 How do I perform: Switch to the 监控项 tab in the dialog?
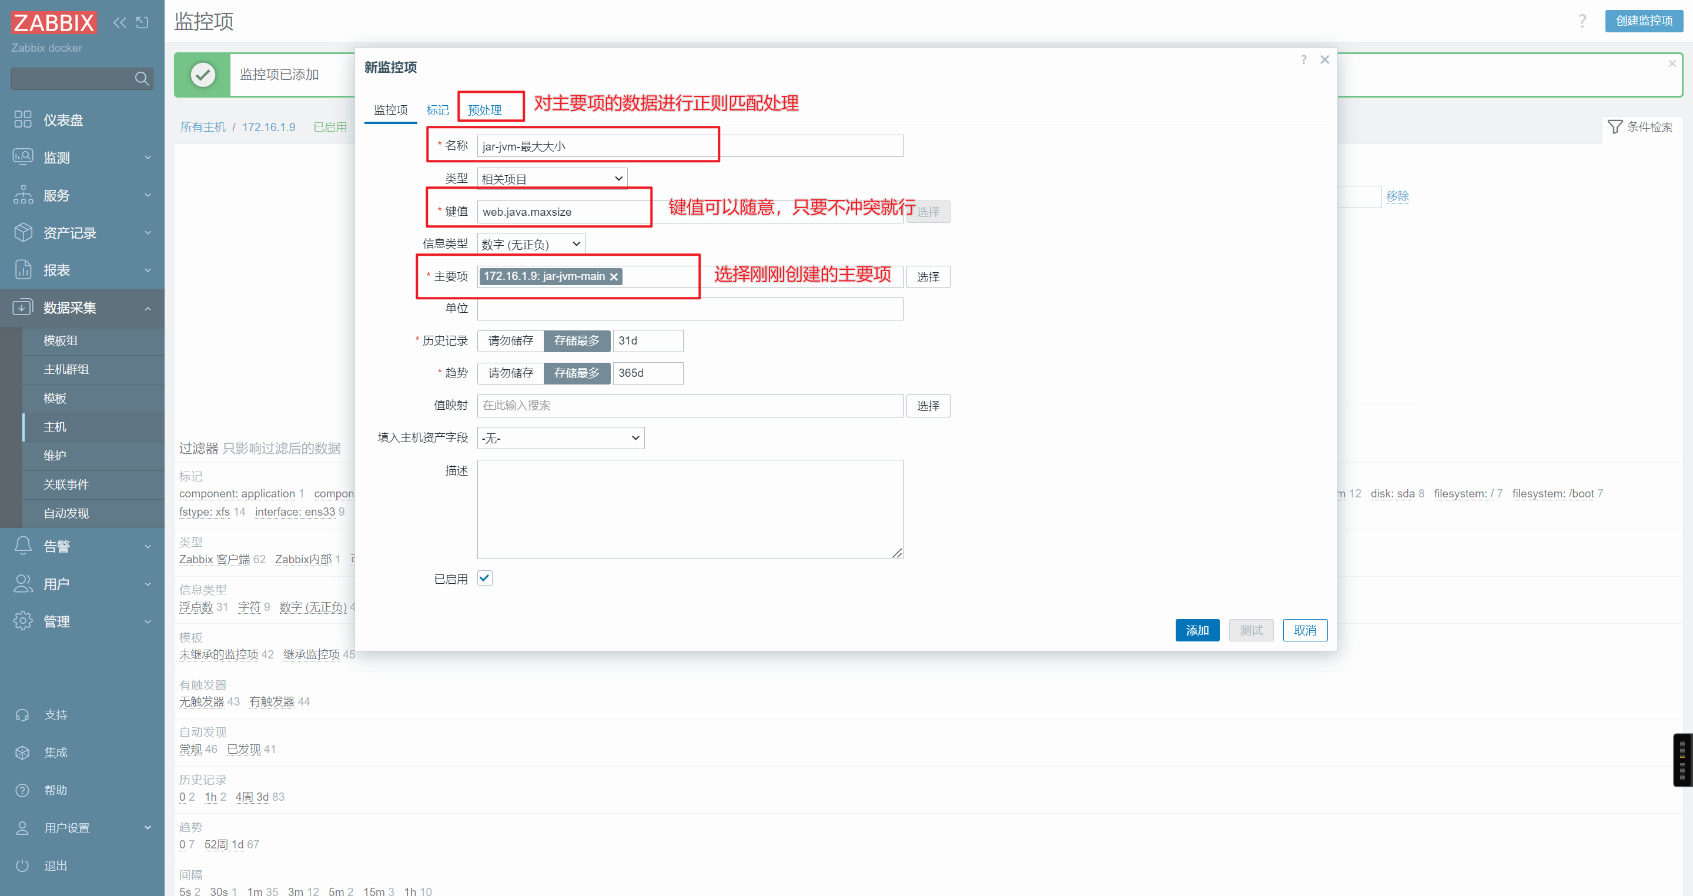click(x=390, y=110)
